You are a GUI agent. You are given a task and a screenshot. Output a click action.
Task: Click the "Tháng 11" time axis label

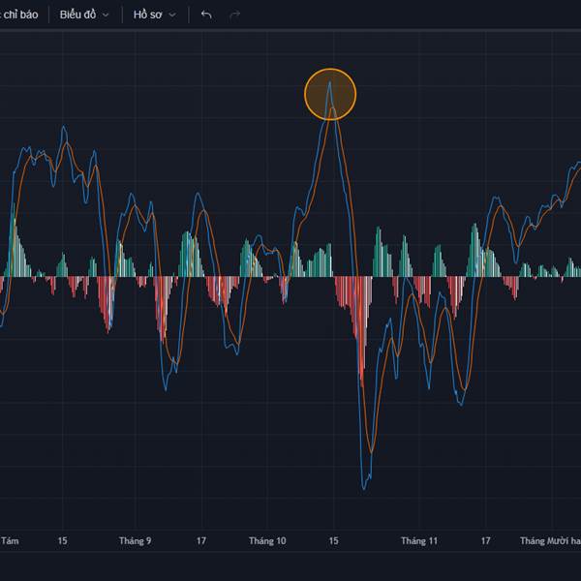pyautogui.click(x=419, y=541)
